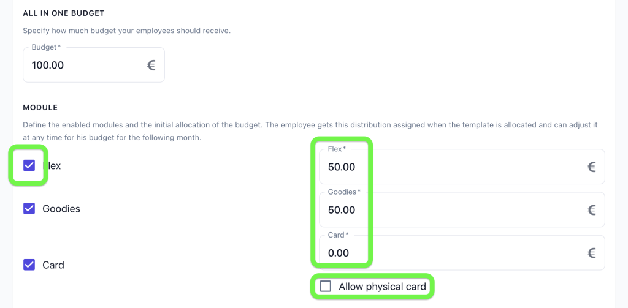The height and width of the screenshot is (308, 628).
Task: Click the euro icon in Goodies field
Action: pyautogui.click(x=591, y=209)
